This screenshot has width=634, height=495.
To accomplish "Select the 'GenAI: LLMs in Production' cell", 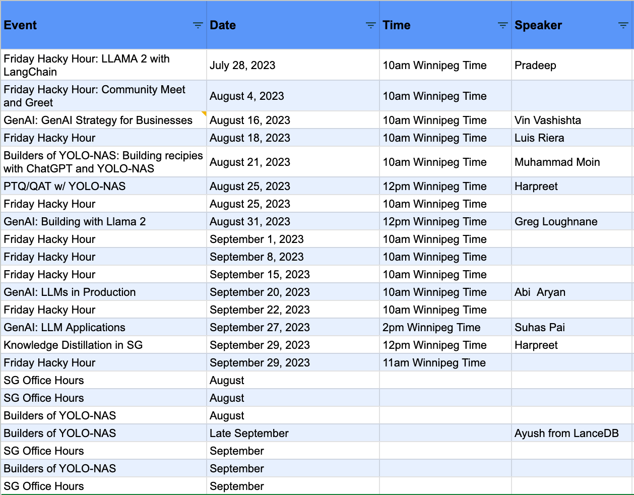I will tap(104, 292).
